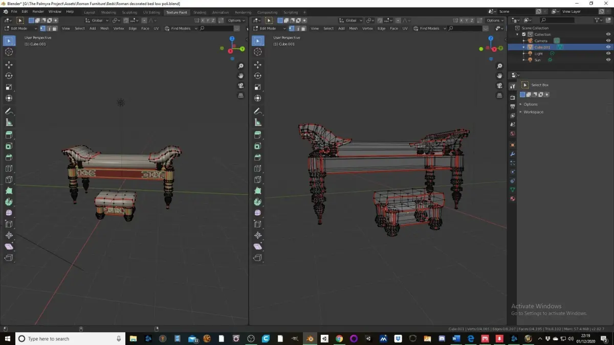Select the Poly Build tool in the left viewport
Screen dimensions: 614x345
click(x=9, y=191)
